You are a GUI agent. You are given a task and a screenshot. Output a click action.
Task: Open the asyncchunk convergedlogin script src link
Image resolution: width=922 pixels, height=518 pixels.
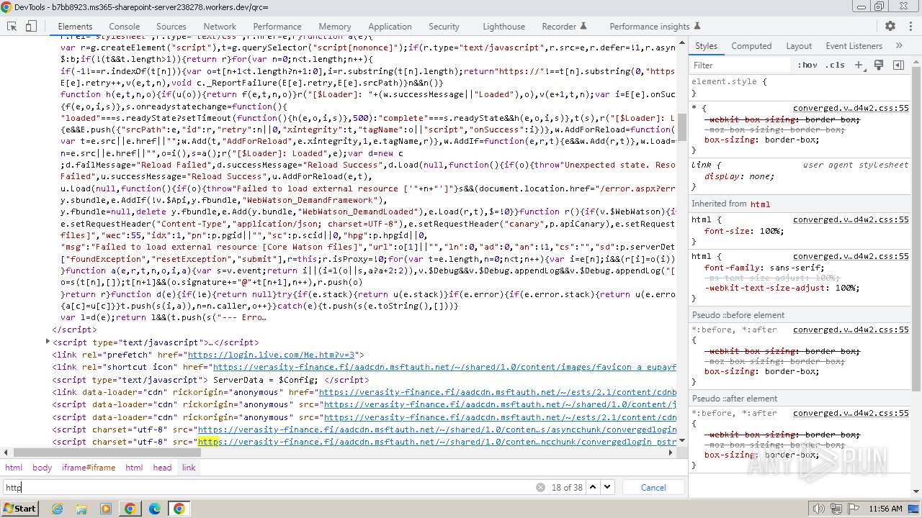tap(437, 430)
